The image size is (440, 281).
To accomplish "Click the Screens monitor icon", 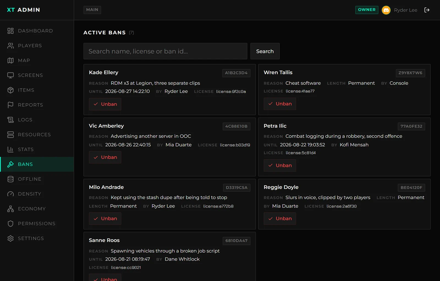I will [10, 75].
